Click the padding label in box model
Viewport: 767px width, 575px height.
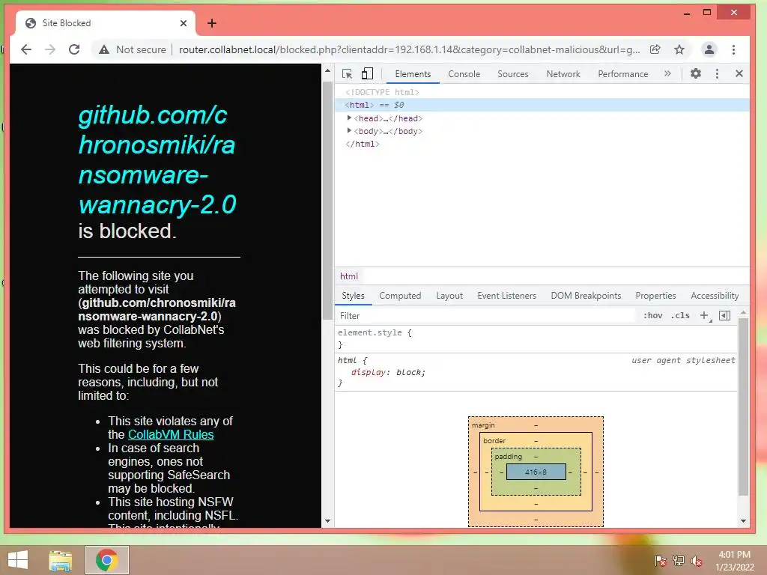tap(509, 457)
